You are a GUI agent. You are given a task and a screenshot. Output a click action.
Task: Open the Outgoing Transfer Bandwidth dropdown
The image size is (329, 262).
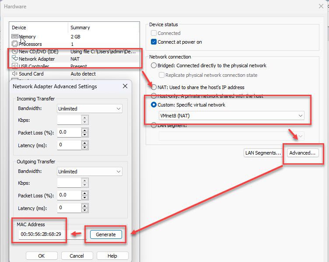pyautogui.click(x=90, y=171)
